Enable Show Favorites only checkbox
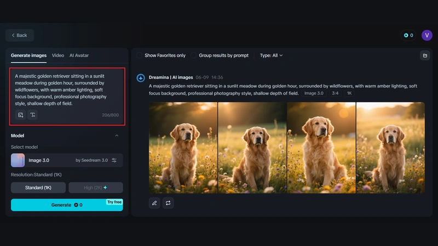Screen dimensions: 438x246 click(139, 56)
